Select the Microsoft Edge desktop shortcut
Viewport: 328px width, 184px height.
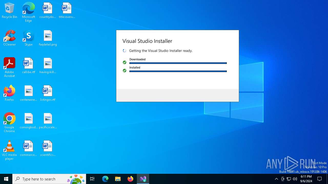point(28,12)
